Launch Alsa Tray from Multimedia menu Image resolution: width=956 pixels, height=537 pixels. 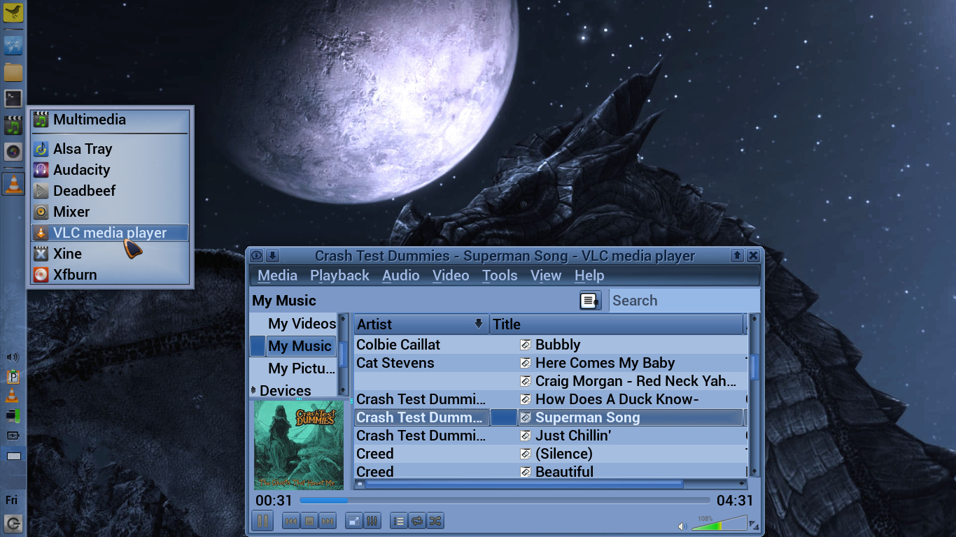coord(110,149)
